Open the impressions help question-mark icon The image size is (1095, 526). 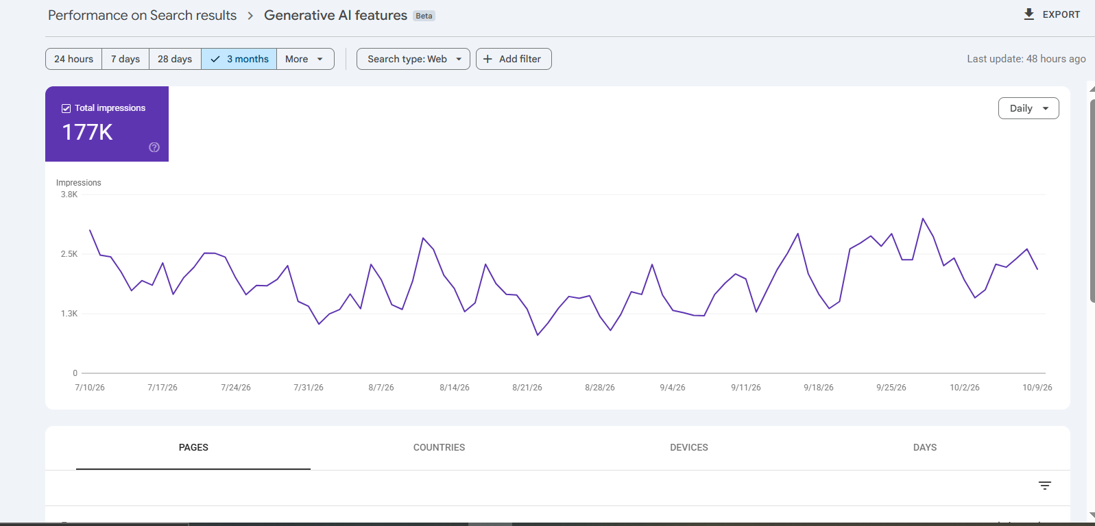154,147
